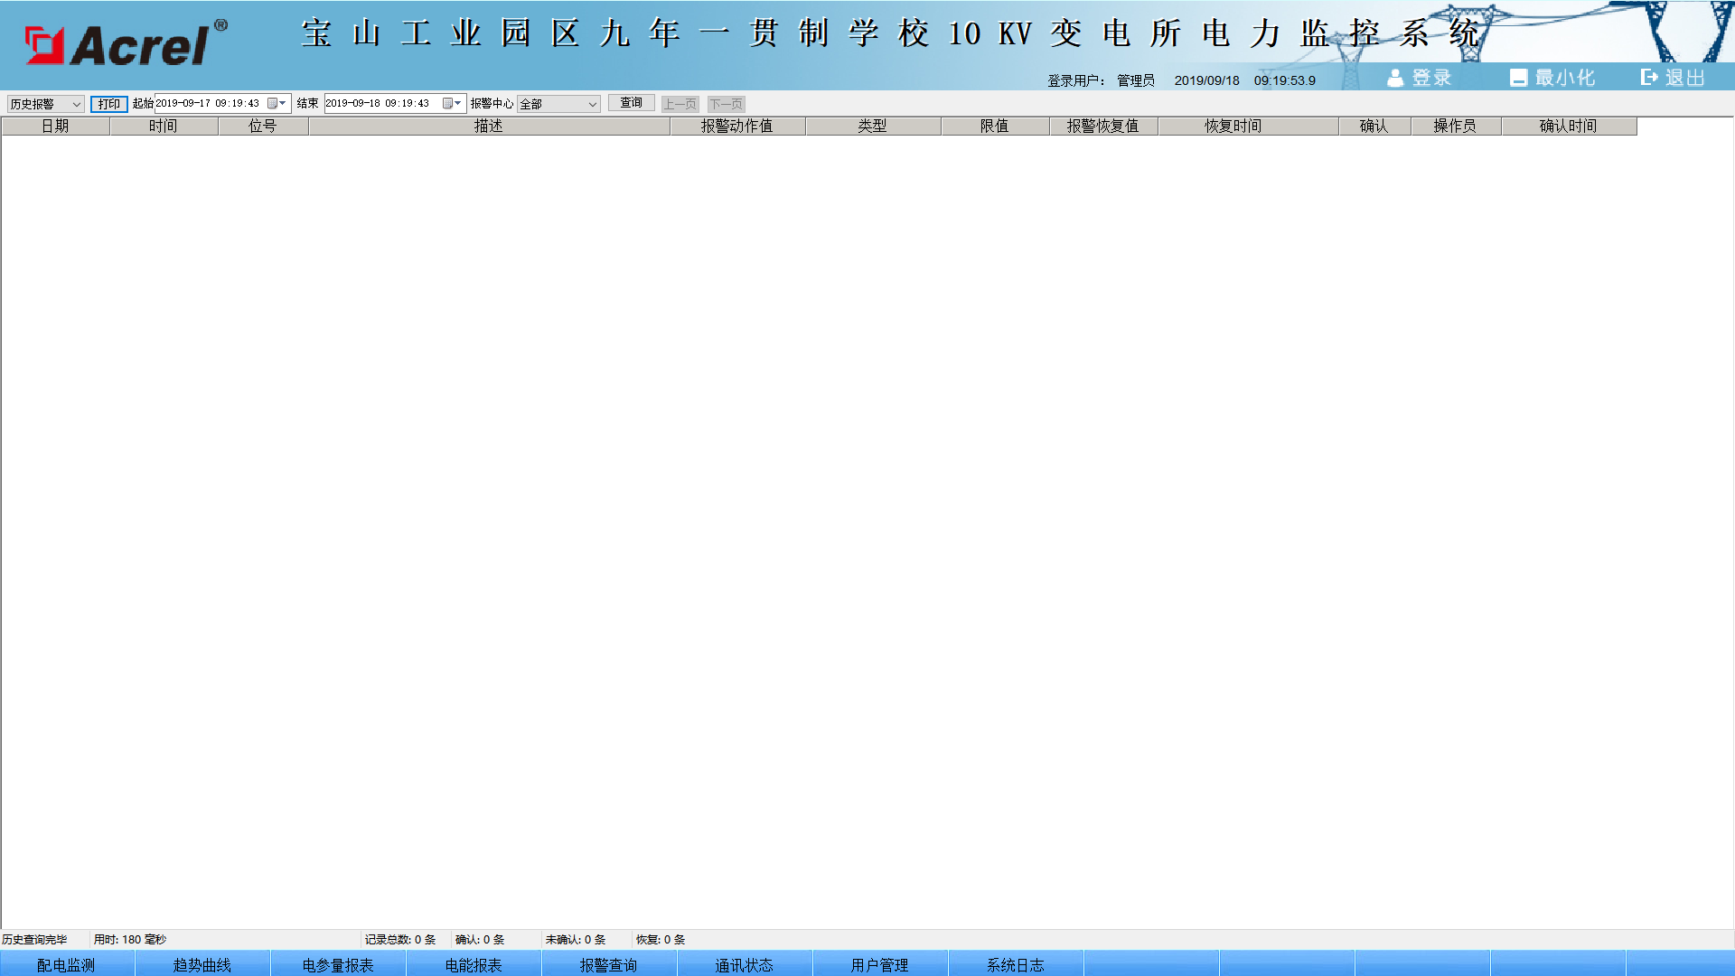The image size is (1735, 976).
Task: Go to the 电参量报表 tab
Action: pos(337,965)
